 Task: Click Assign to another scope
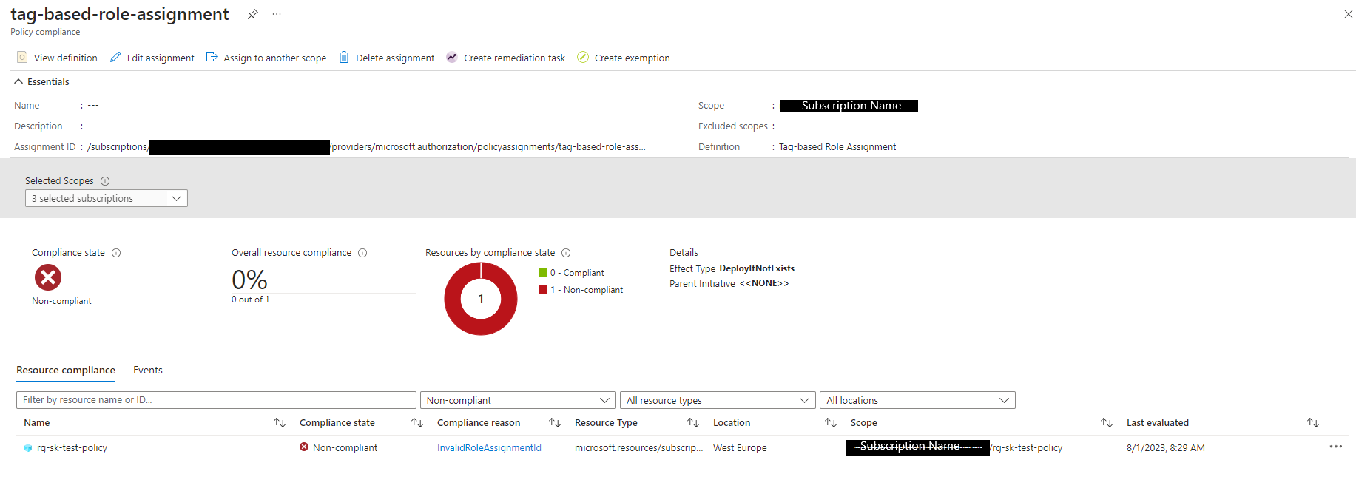click(x=266, y=58)
